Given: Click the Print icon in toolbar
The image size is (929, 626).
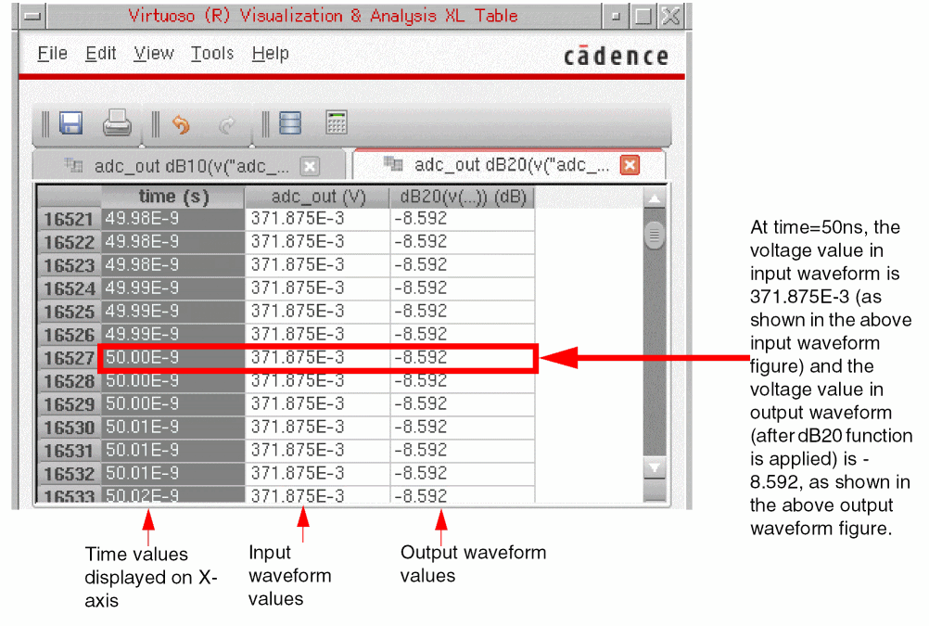Looking at the screenshot, I should [x=117, y=123].
